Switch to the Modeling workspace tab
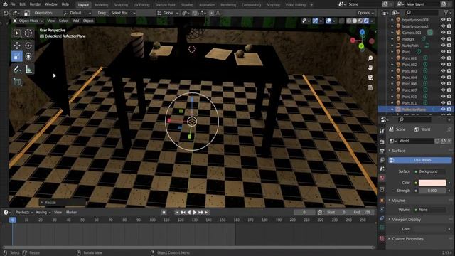Image resolution: width=455 pixels, height=256 pixels. [x=101, y=5]
